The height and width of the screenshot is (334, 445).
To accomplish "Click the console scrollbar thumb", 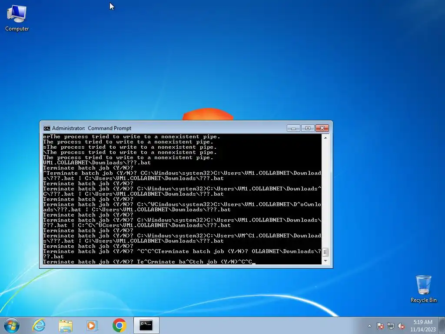I will (x=325, y=252).
